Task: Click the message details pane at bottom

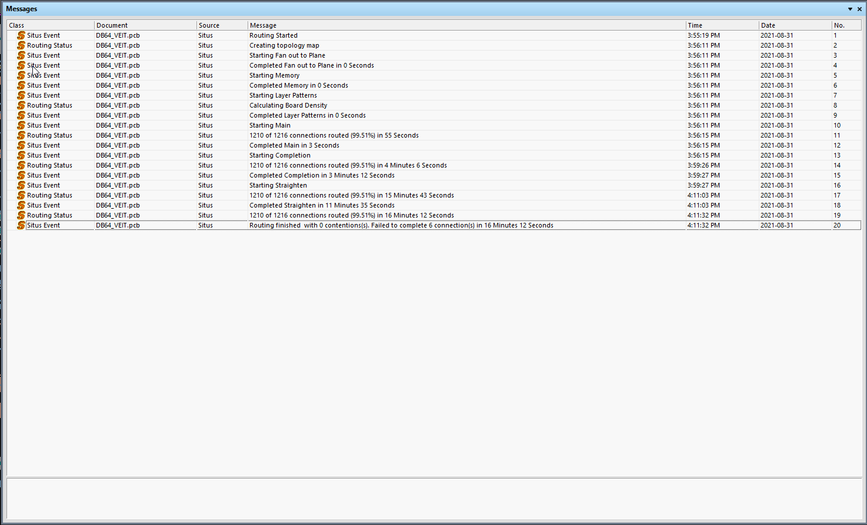Action: 434,499
